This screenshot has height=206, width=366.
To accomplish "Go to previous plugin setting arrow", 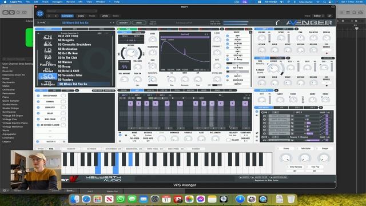I will 49,16.
